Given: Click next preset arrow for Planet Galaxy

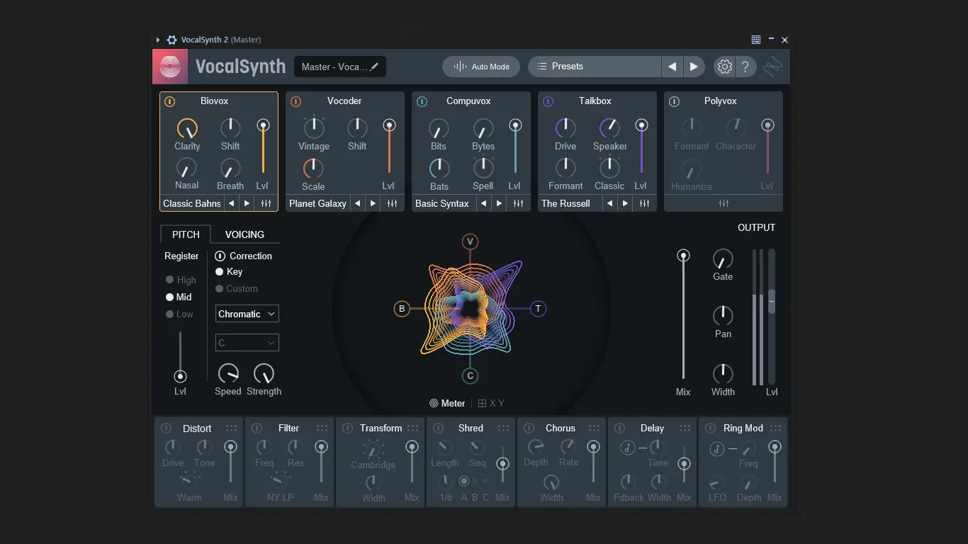Looking at the screenshot, I should coord(373,203).
